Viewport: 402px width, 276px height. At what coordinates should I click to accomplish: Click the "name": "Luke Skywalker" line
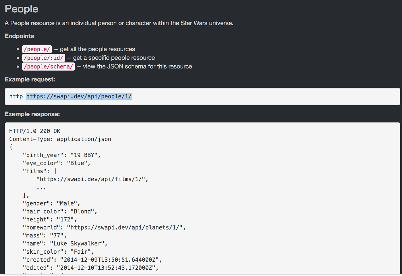[65, 244]
